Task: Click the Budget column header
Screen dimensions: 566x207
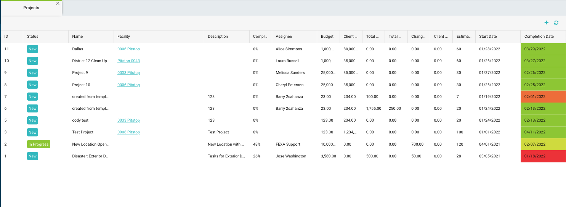Action: pos(327,37)
